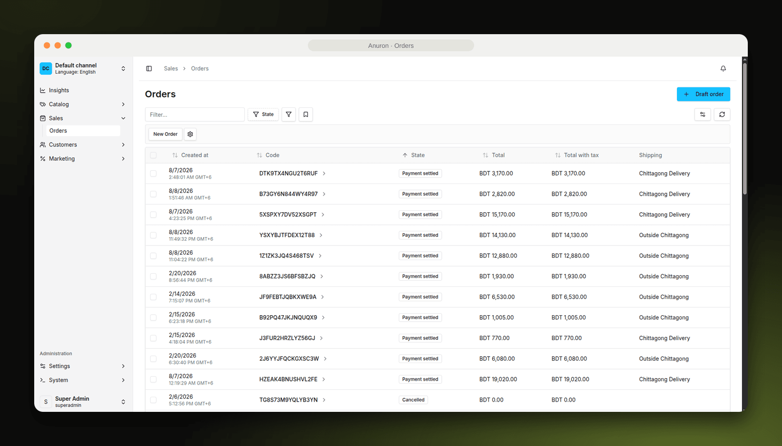Expand the Marketing menu chevron

coord(123,159)
